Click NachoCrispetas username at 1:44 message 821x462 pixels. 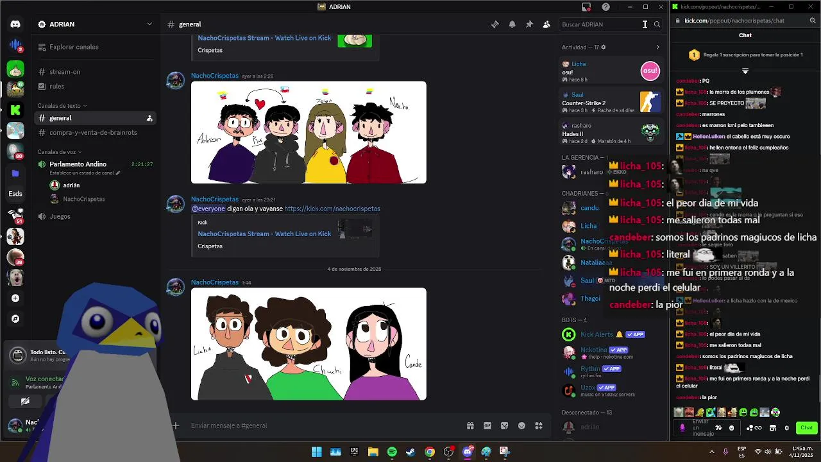click(215, 282)
